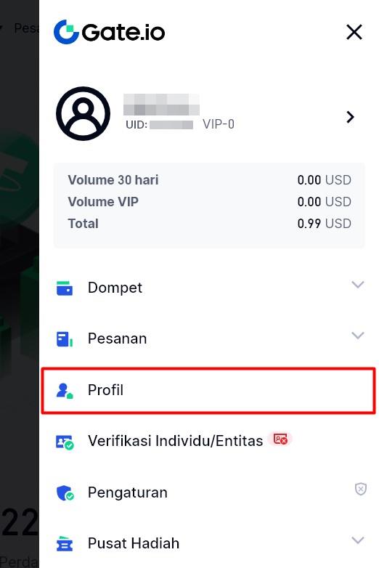
Task: Click the Dompet wallet icon
Action: point(65,288)
